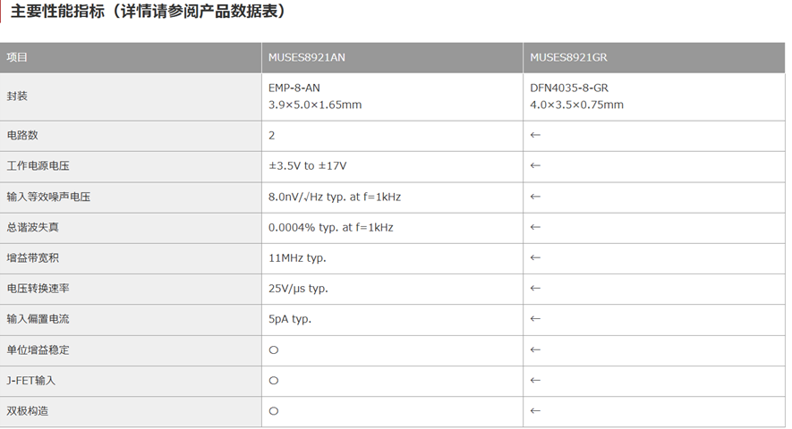Select the MUSES8921AN column header
The width and height of the screenshot is (792, 429).
(x=306, y=57)
